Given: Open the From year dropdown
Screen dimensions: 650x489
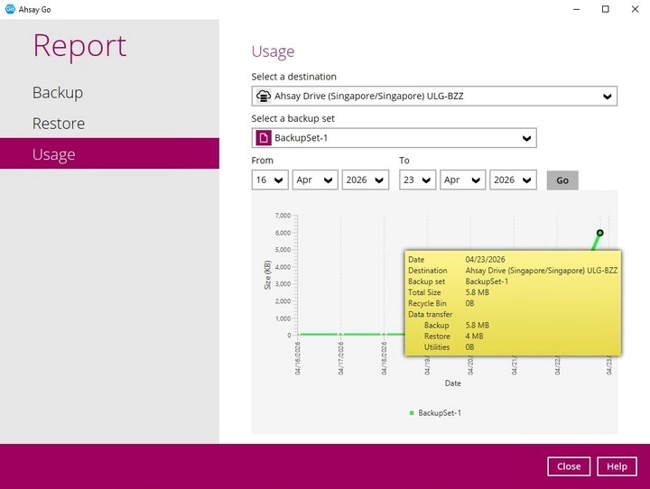Looking at the screenshot, I should pos(366,180).
